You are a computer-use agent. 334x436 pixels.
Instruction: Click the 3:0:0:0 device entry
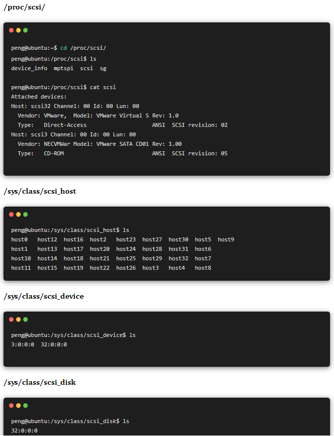coord(22,344)
